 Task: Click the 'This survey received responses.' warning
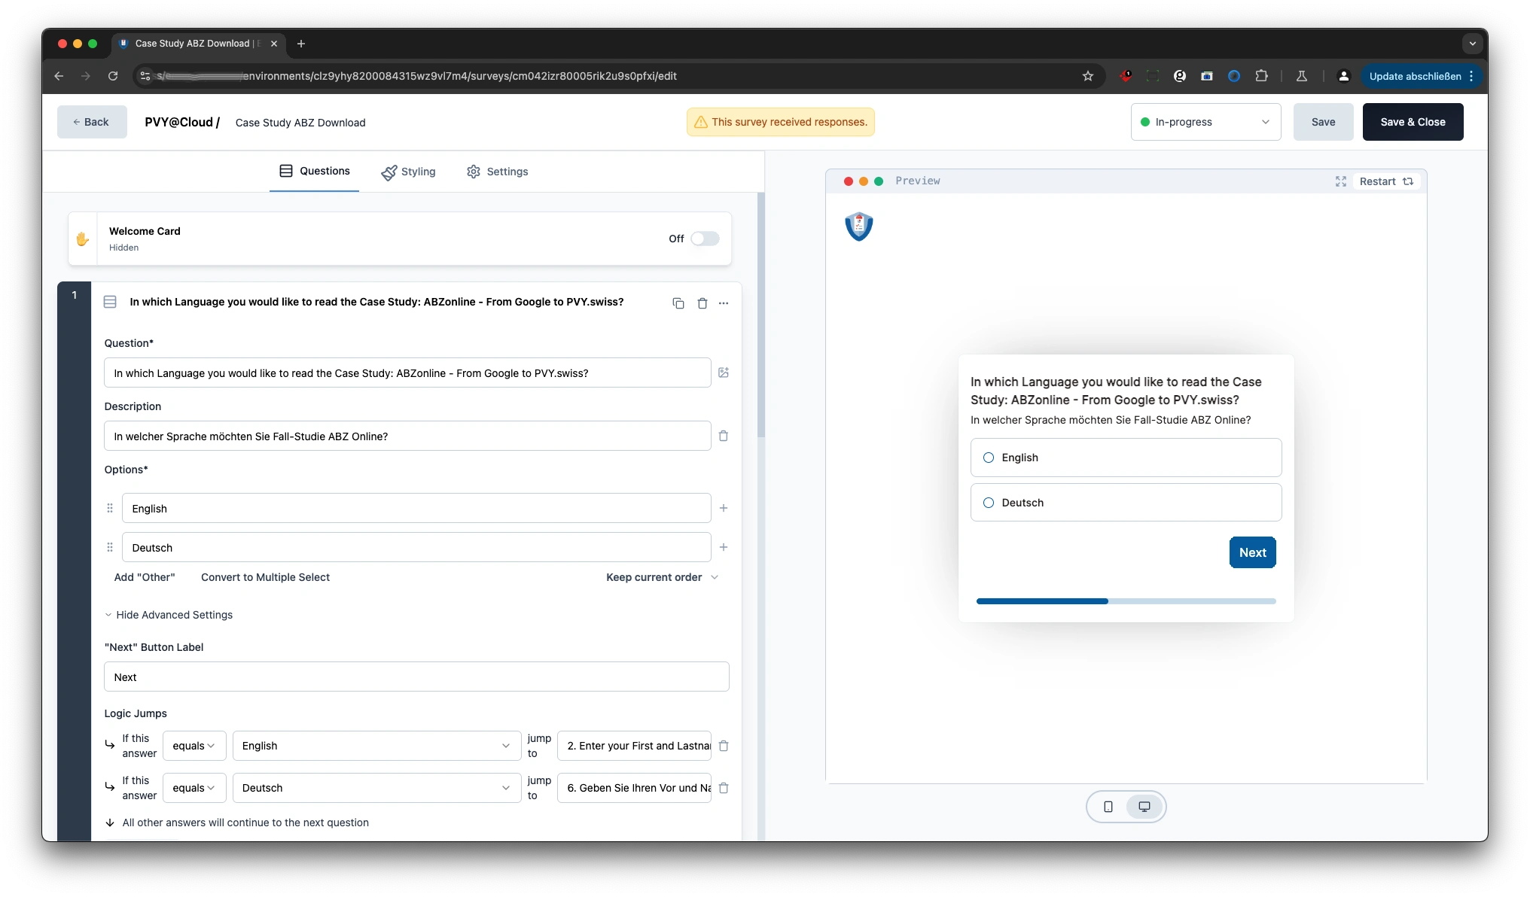click(780, 122)
